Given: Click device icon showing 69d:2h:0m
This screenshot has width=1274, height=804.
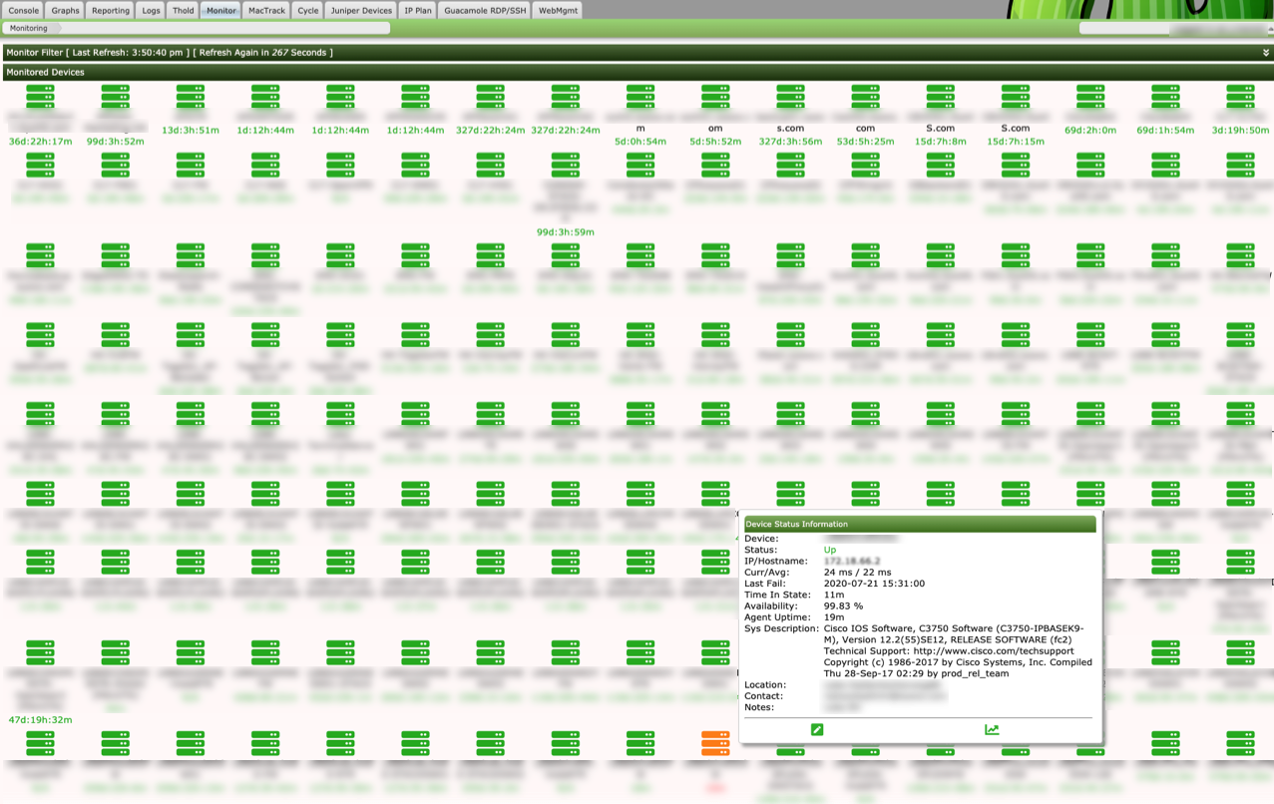Looking at the screenshot, I should pyautogui.click(x=1090, y=97).
